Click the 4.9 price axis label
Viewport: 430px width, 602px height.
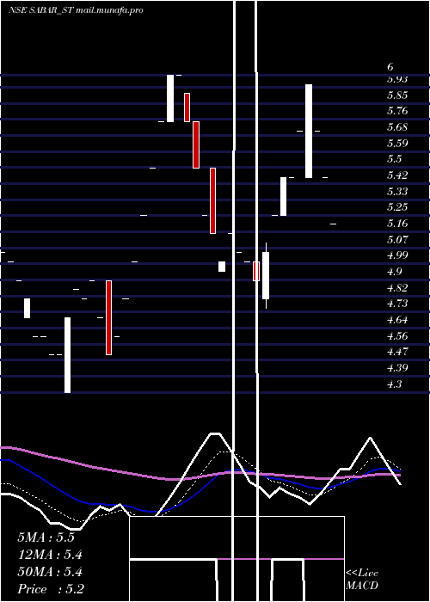click(x=395, y=272)
